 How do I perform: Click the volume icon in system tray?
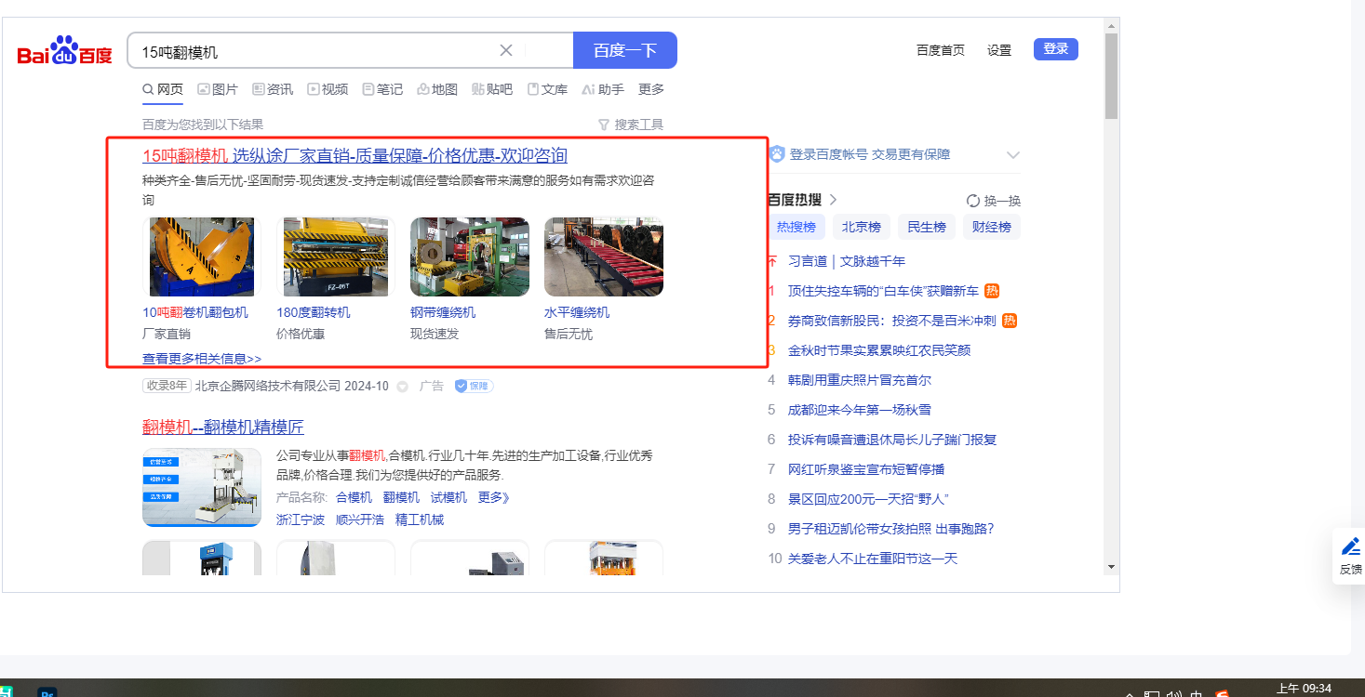coord(1174,693)
